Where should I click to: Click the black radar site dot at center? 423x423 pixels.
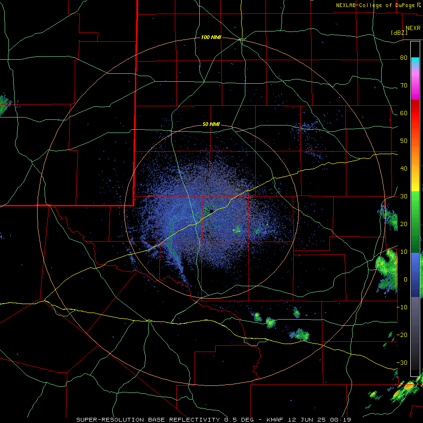pos(211,211)
